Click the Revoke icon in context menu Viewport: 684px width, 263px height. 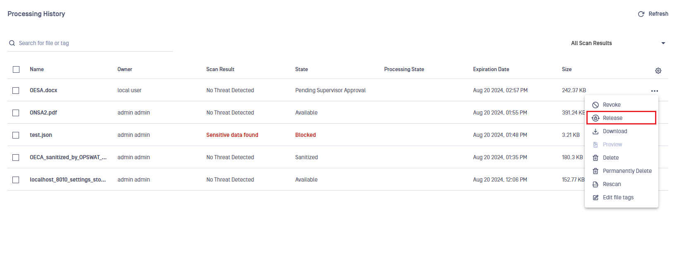coord(596,105)
